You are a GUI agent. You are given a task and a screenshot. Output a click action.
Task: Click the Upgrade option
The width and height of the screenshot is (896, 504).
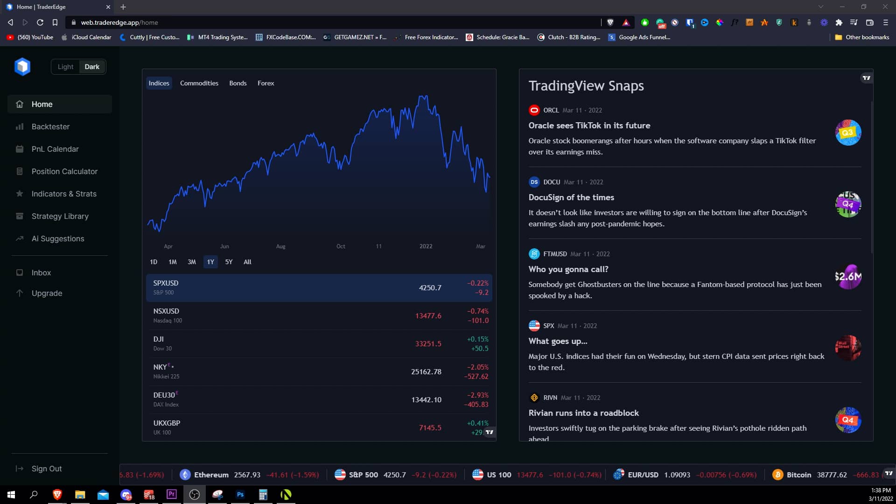(x=46, y=293)
